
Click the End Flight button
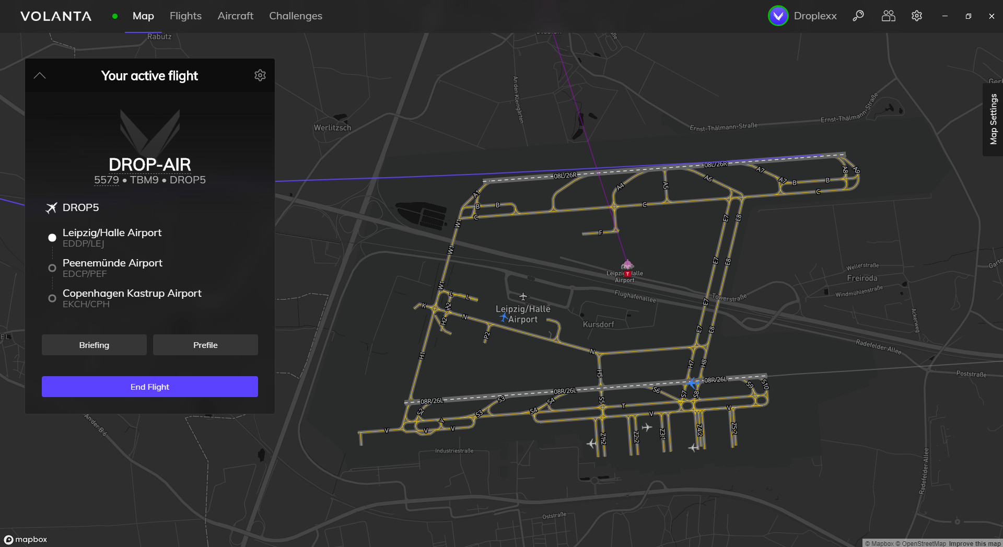(x=150, y=387)
